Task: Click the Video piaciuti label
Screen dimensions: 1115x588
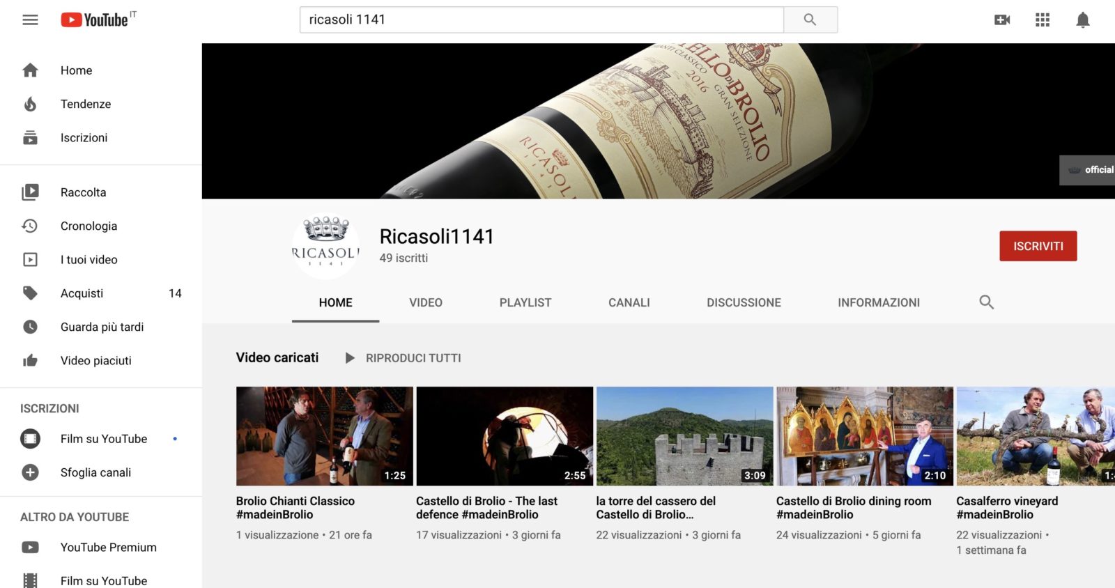Action: tap(95, 360)
